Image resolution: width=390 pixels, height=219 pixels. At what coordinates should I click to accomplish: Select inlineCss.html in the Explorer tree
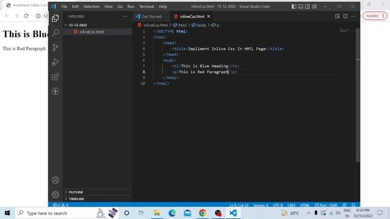pos(97,32)
